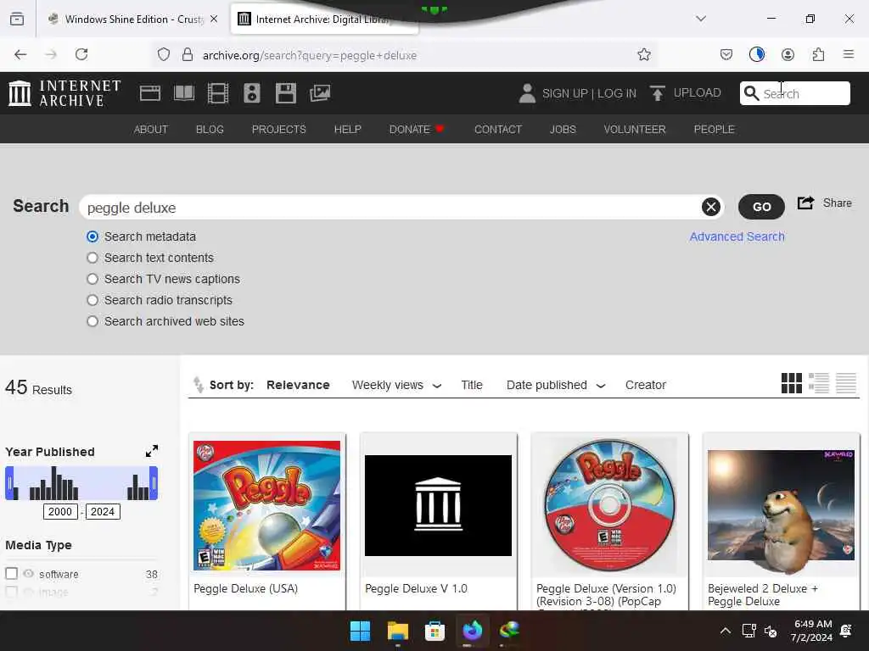
Task: Switch to the Windows Shine Edition tab
Action: coord(133,19)
